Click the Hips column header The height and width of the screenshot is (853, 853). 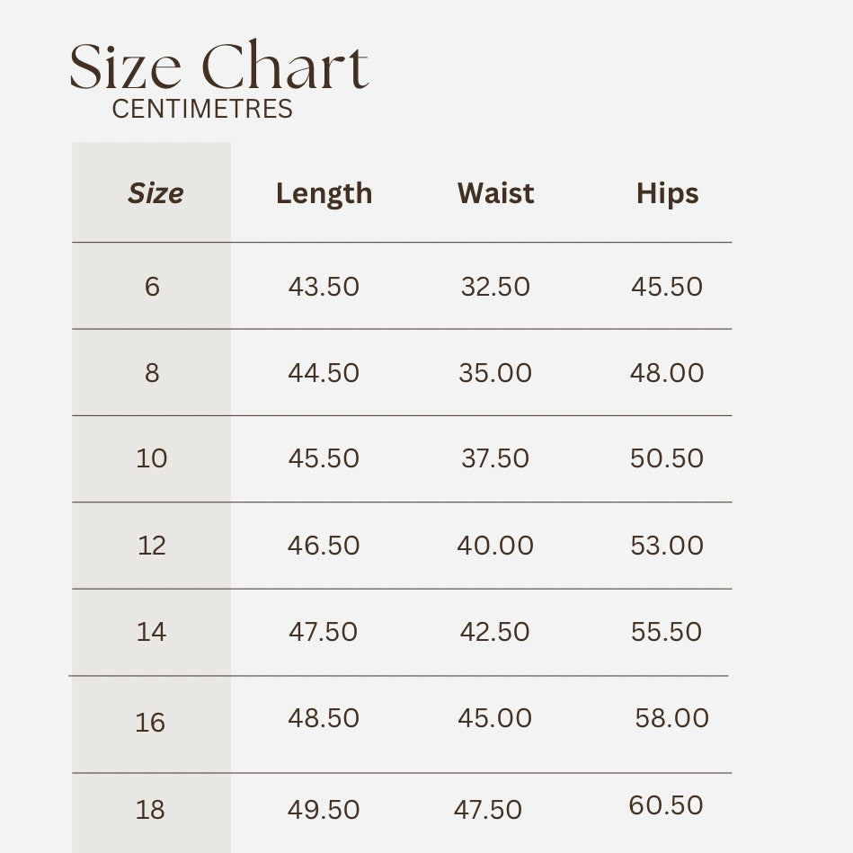coord(668,194)
